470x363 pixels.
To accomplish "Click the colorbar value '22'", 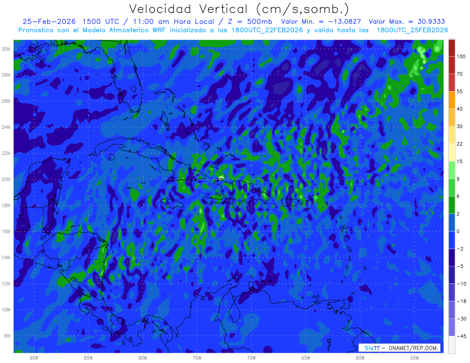I will click(460, 144).
